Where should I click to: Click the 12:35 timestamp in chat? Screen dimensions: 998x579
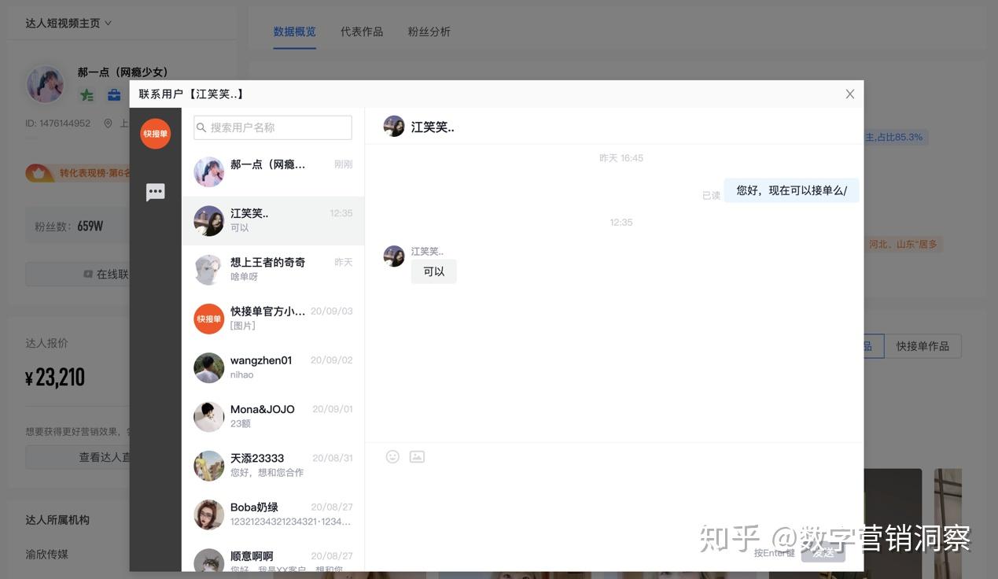[x=621, y=223]
